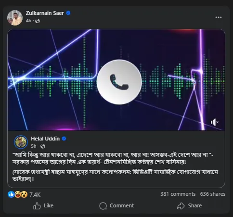Viewport: 233px width, 217px height.
Task: Click the Helal Uddin name link
Action: coord(45,139)
